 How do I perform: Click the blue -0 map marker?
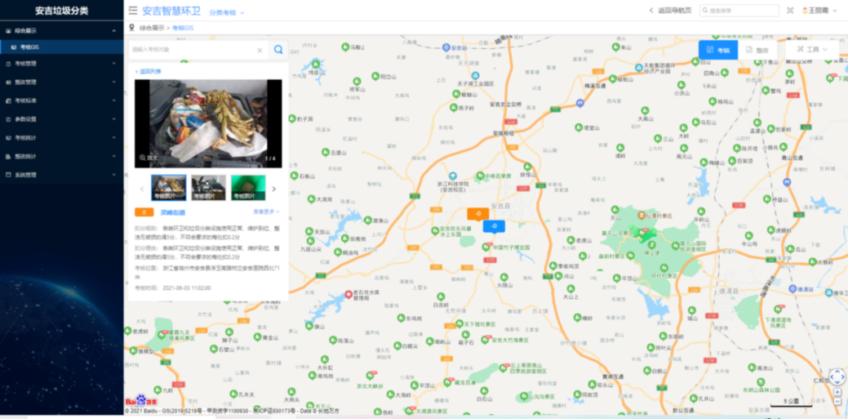[494, 226]
